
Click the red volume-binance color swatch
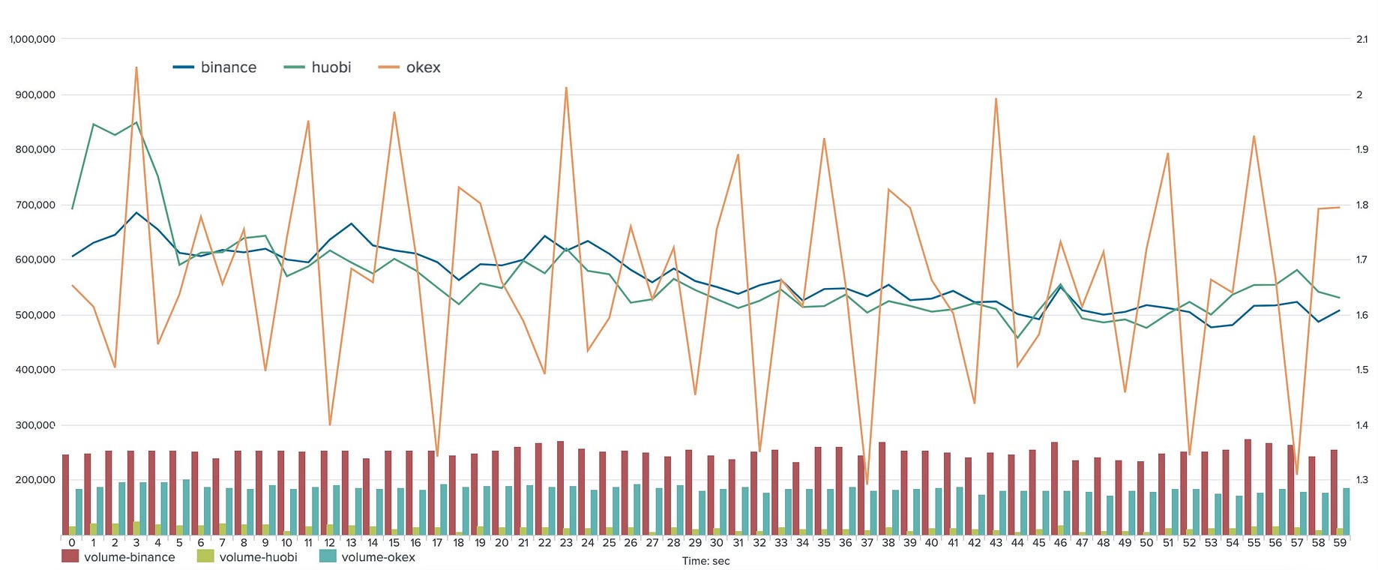coord(70,556)
